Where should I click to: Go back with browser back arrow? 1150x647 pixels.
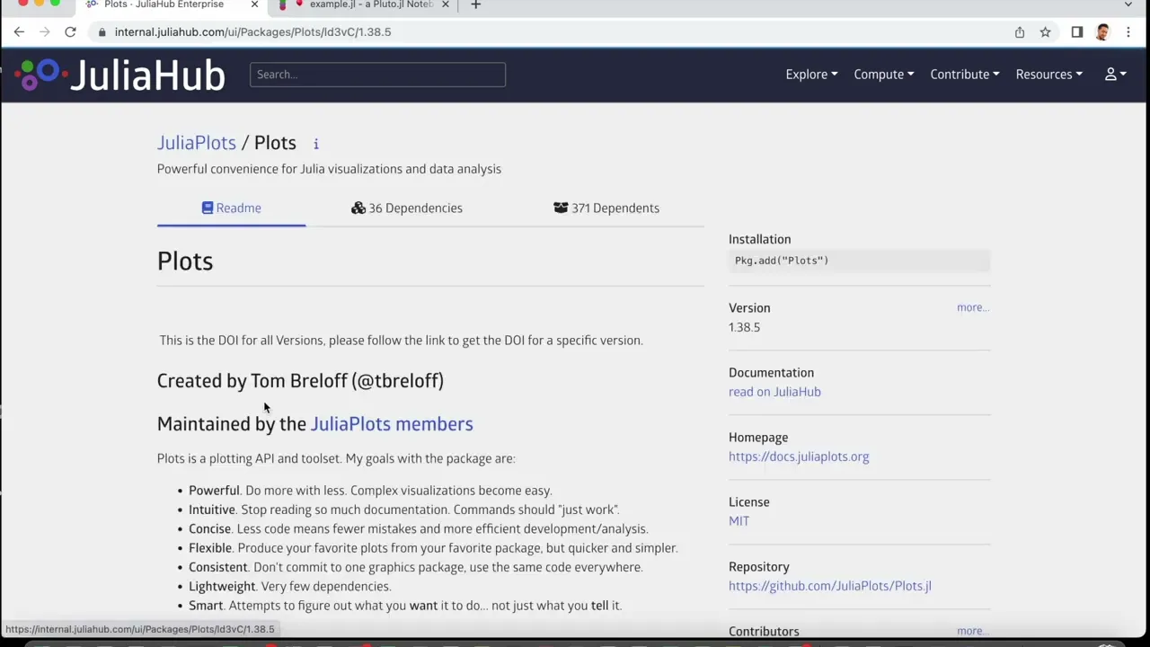click(19, 31)
